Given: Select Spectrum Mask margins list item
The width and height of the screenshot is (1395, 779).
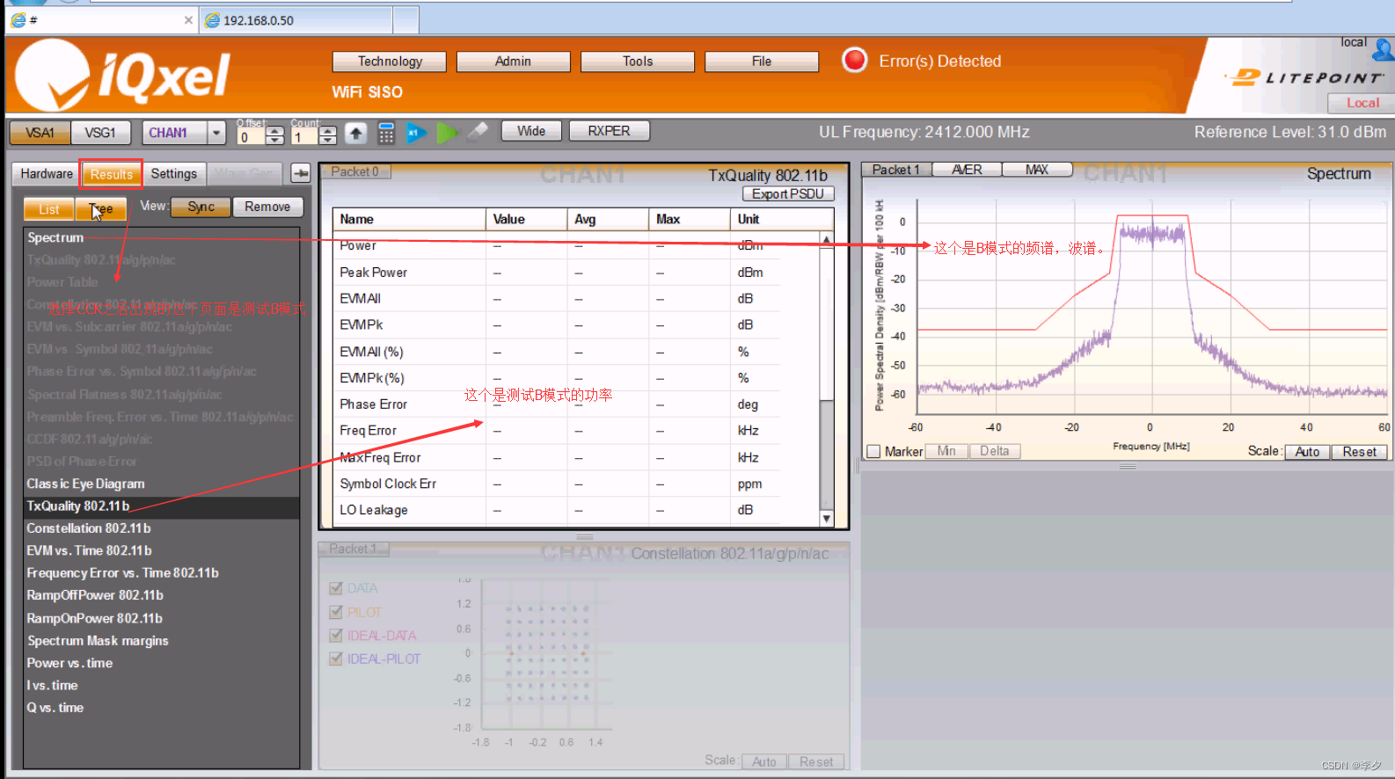Looking at the screenshot, I should click(161, 641).
